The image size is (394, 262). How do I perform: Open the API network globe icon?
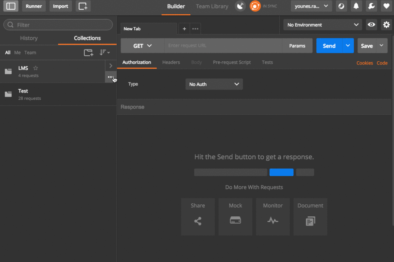pos(341,6)
